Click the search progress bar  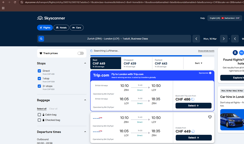coord(152,56)
